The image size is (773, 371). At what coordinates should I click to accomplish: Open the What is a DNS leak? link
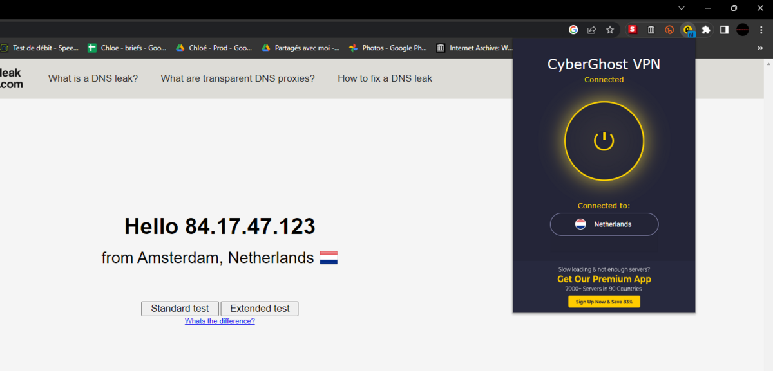(93, 78)
